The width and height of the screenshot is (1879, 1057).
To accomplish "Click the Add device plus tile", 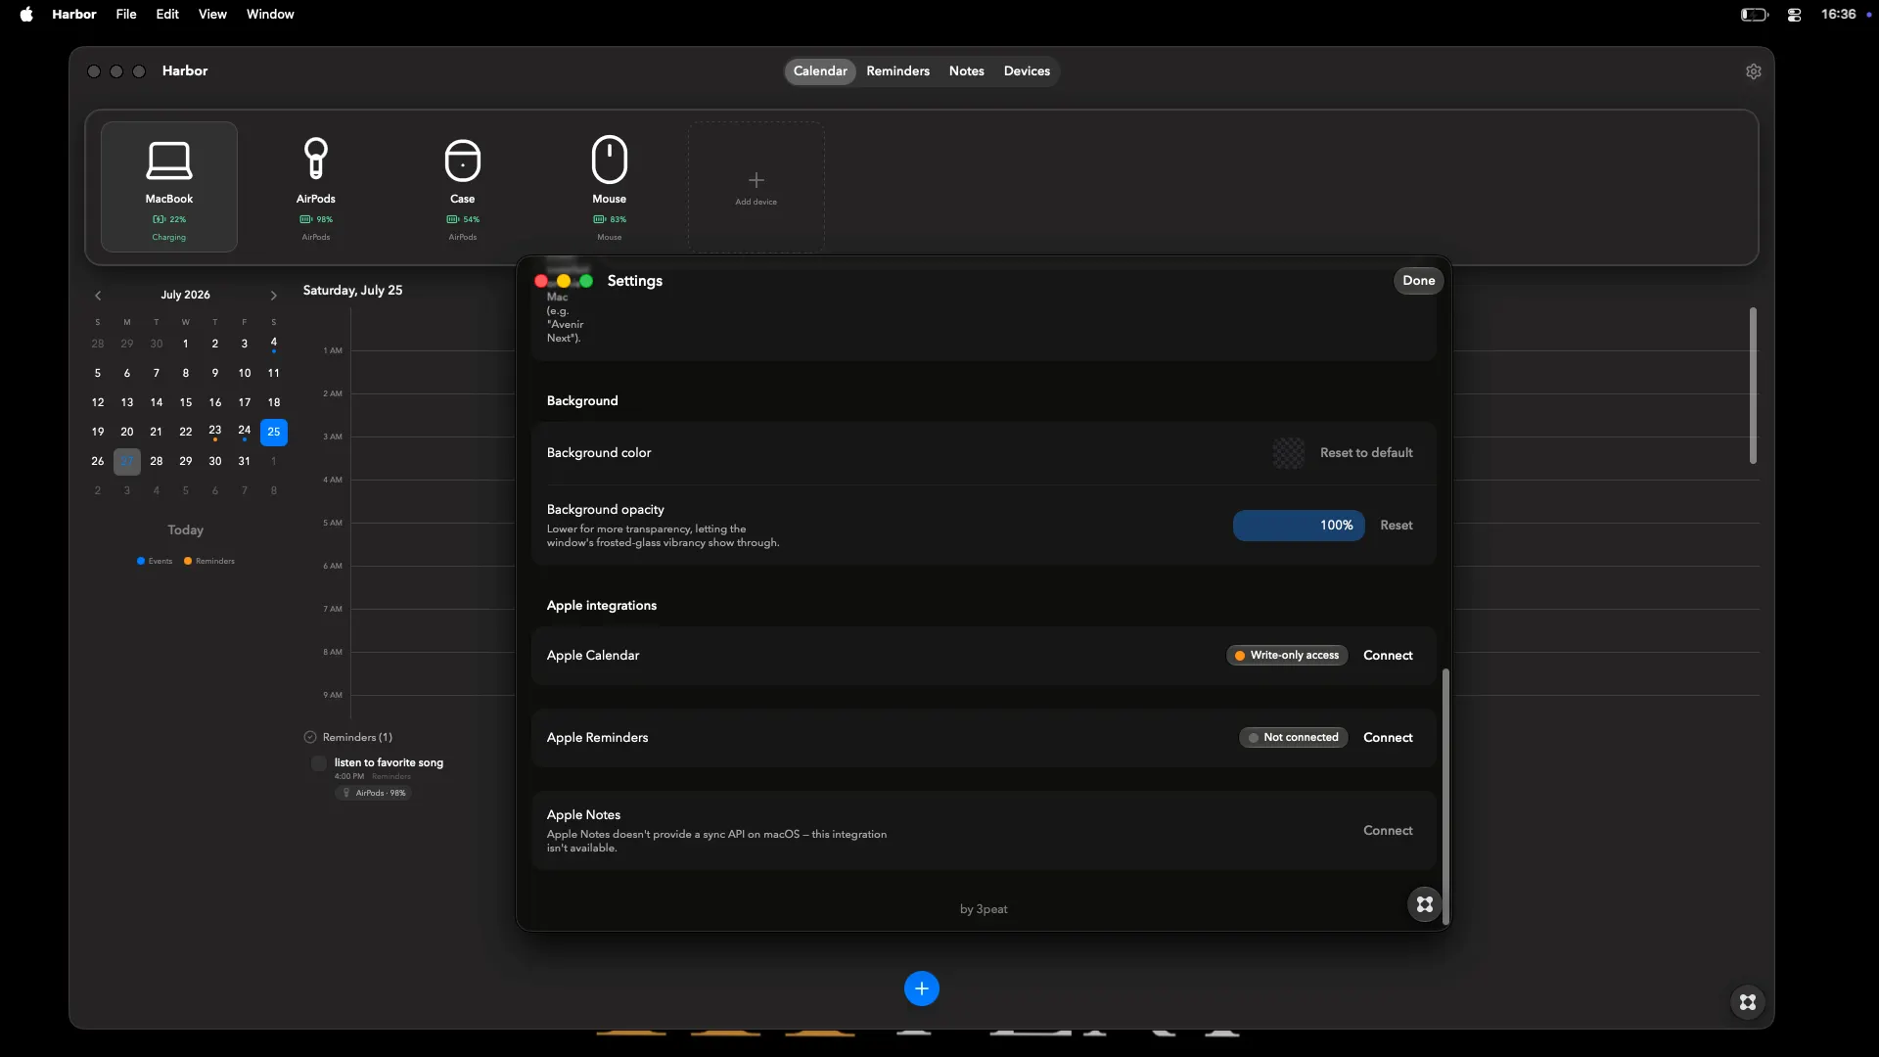I will pyautogui.click(x=756, y=187).
